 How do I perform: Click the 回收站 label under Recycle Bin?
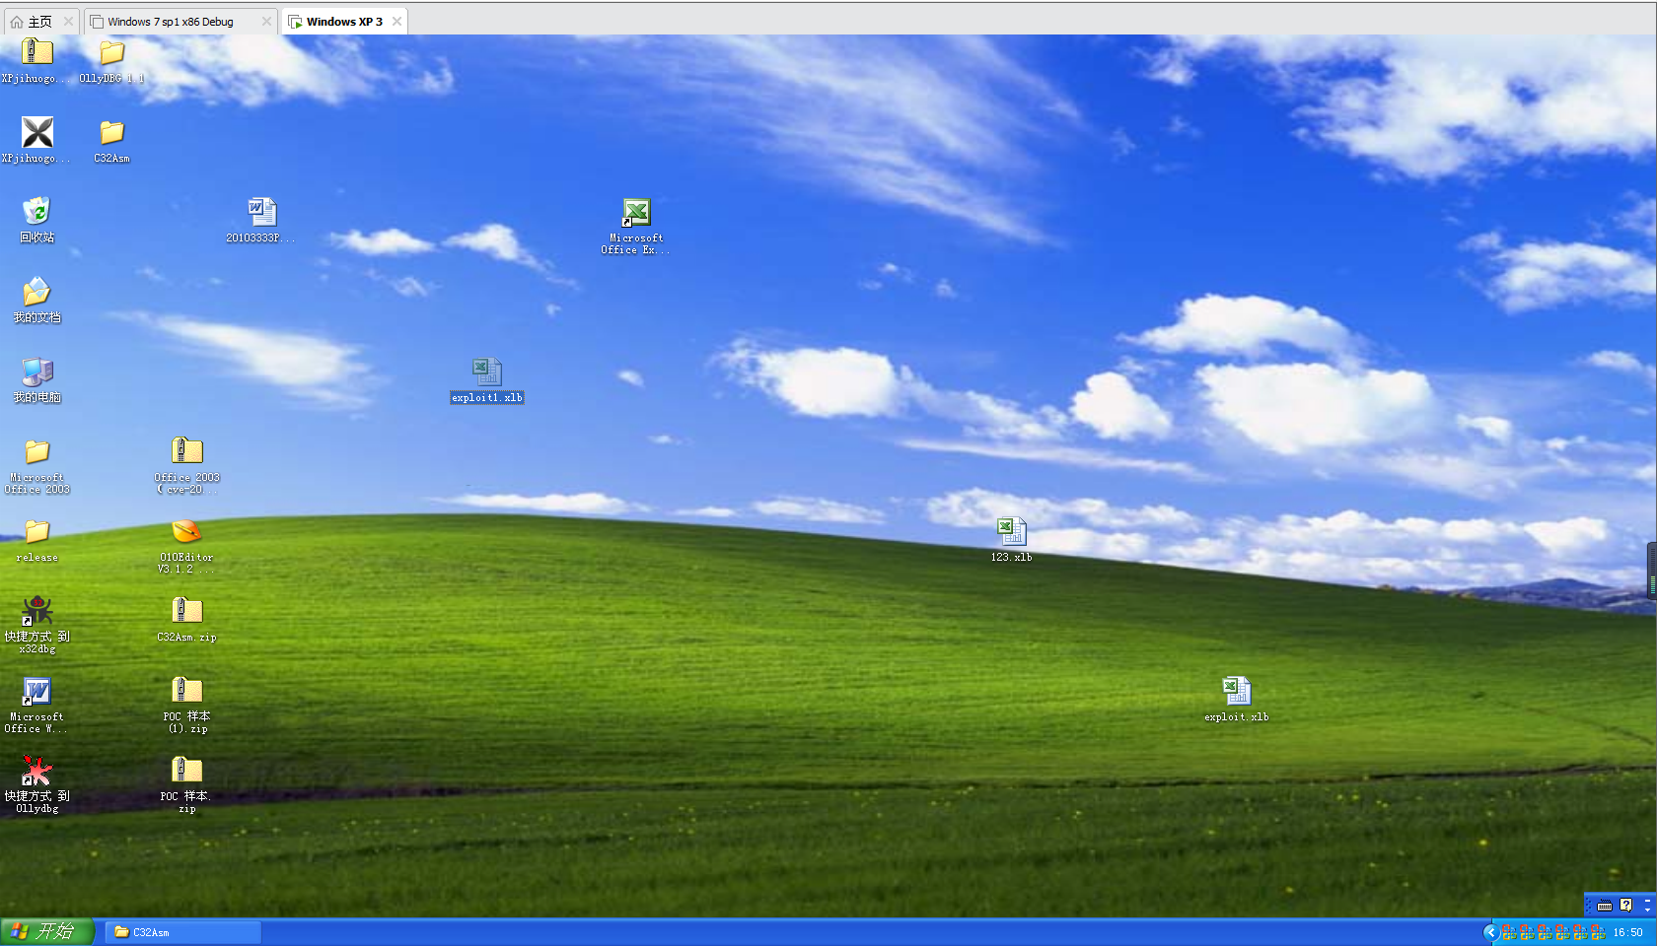(36, 237)
